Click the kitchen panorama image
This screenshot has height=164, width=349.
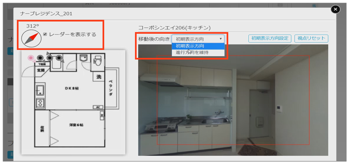(233, 100)
